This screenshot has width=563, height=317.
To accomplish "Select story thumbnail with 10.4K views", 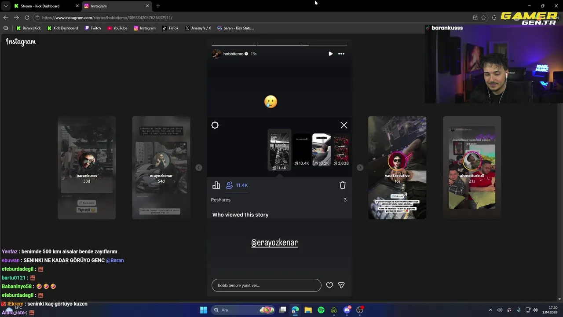I will pyautogui.click(x=302, y=151).
